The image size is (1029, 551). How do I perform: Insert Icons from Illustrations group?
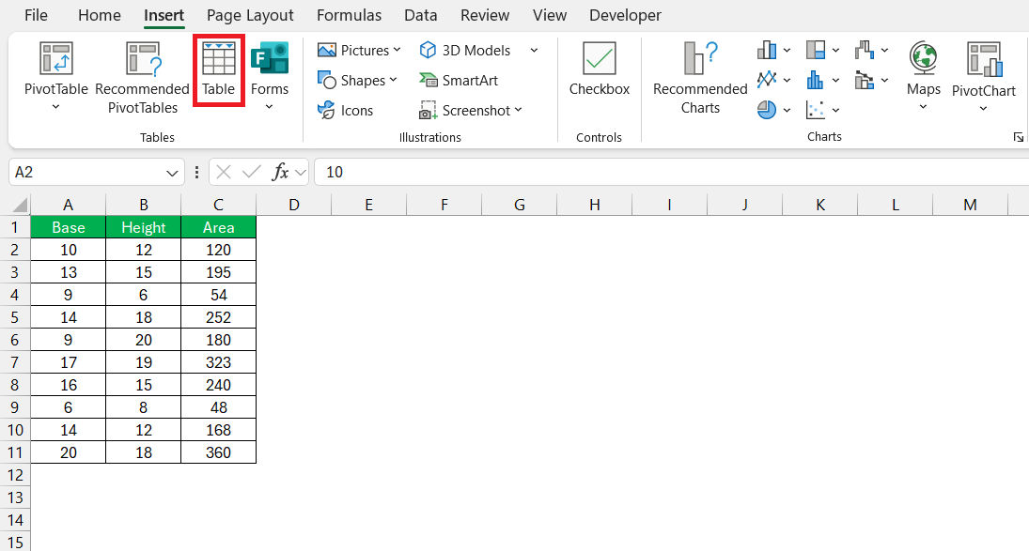345,110
